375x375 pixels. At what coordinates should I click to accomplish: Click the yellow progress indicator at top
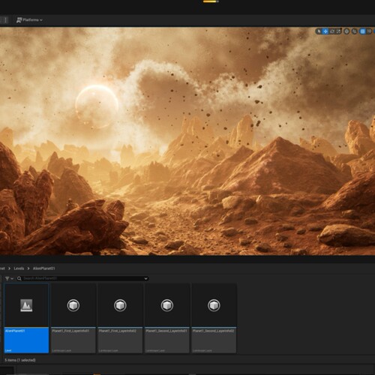211,1
